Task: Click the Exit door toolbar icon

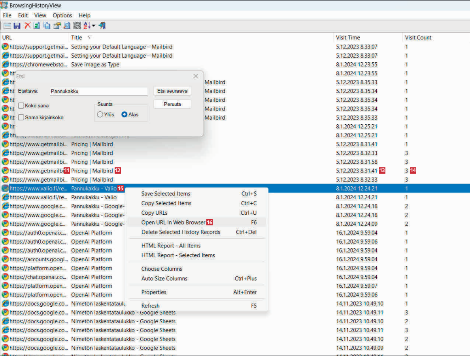Action: (x=102, y=26)
